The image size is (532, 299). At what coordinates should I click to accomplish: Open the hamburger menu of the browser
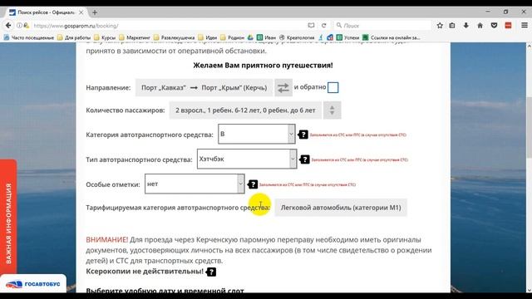[x=525, y=26]
